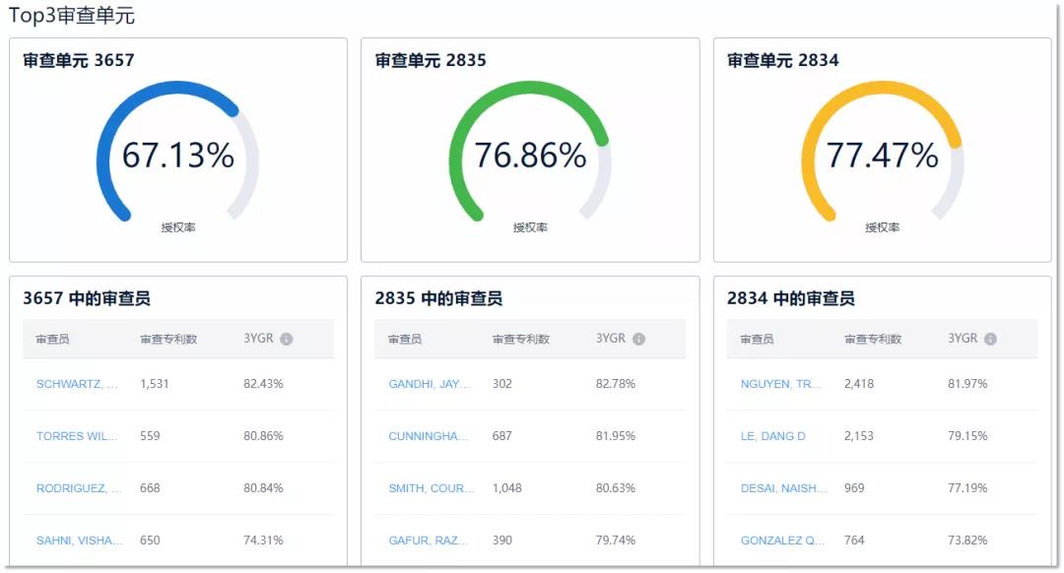
Task: Click the yellow 77.47% grant rate gauge
Action: pos(882,156)
